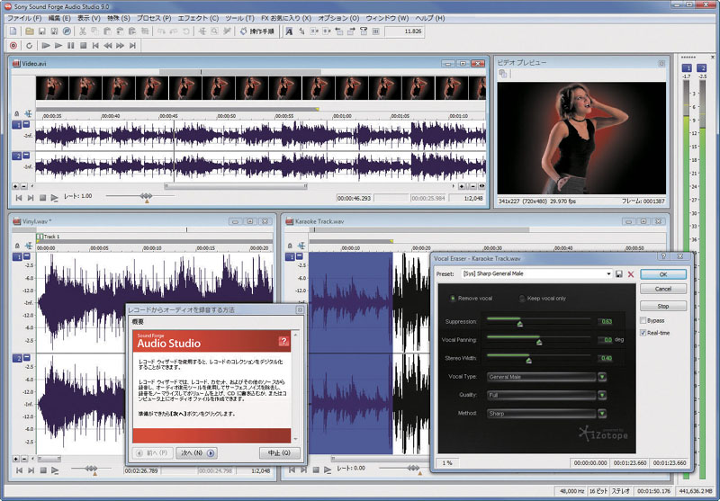Delete the preset using the red X icon
The image size is (720, 501).
(x=630, y=273)
